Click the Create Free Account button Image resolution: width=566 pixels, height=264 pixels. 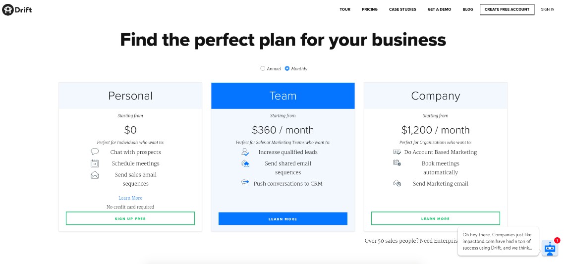pos(507,9)
